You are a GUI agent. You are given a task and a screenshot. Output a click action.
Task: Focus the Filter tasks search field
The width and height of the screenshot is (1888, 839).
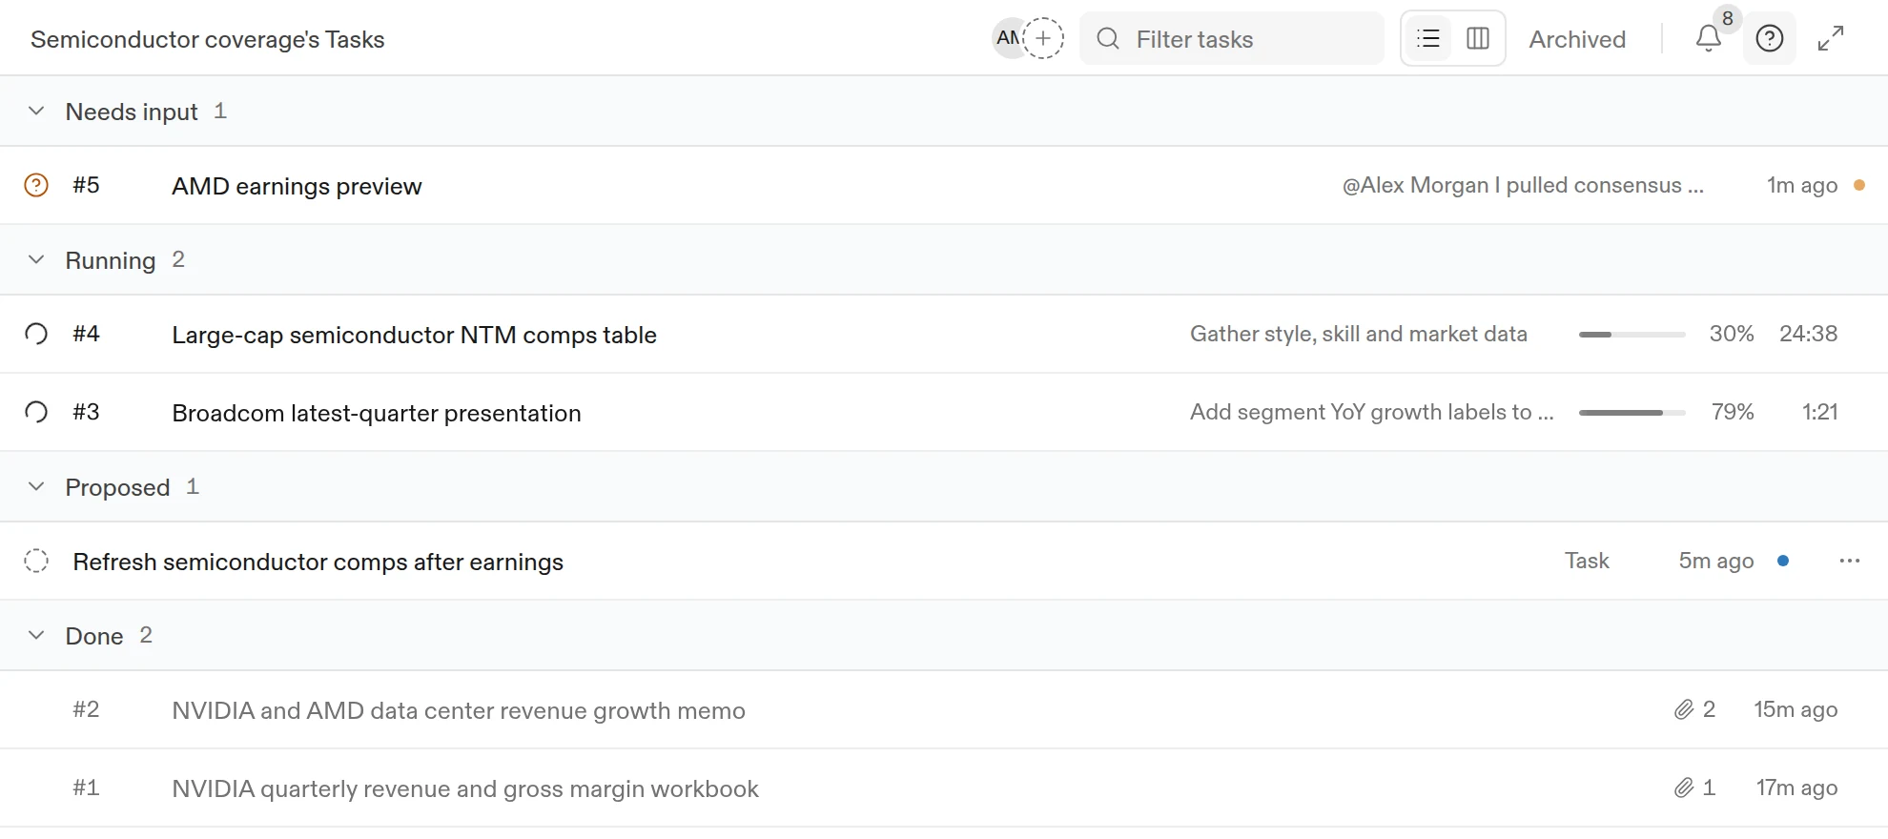click(x=1232, y=38)
